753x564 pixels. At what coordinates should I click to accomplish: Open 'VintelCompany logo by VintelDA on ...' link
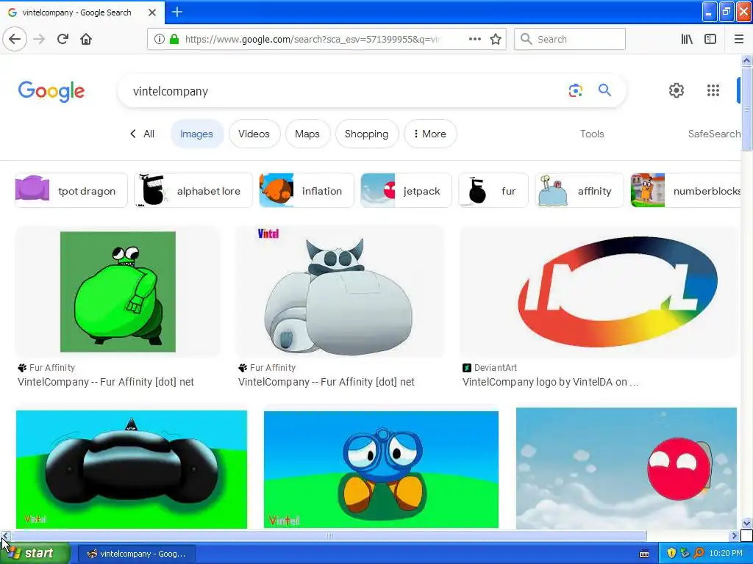550,382
